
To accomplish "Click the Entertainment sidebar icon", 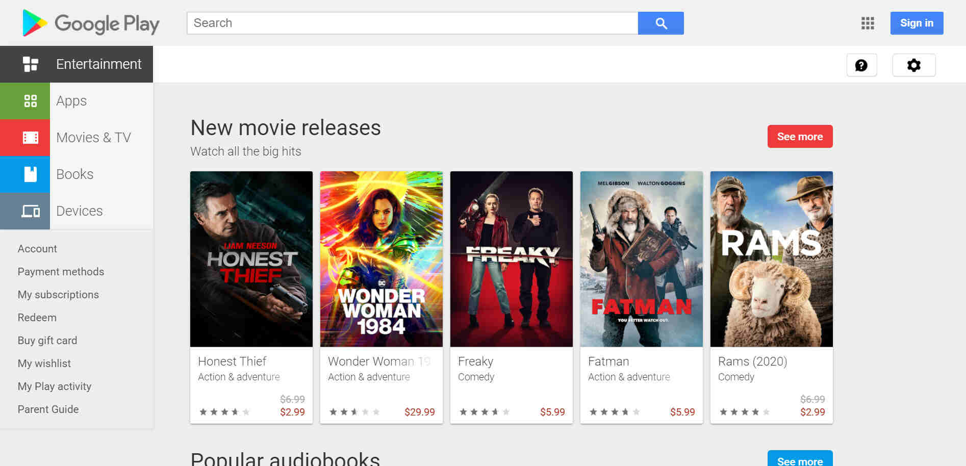I will tap(31, 64).
